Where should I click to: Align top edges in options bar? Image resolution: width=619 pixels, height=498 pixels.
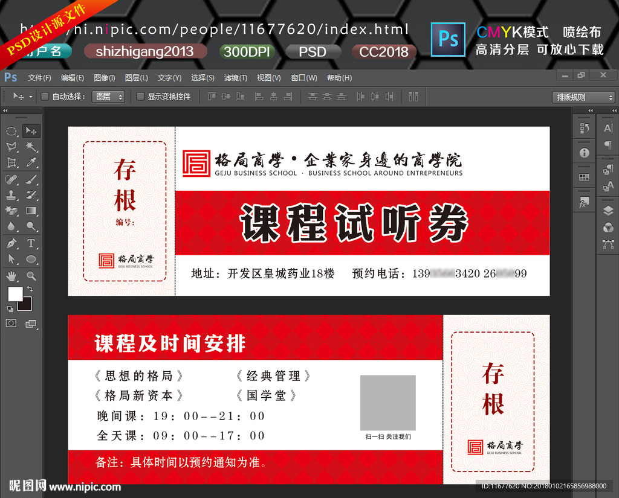tap(212, 96)
